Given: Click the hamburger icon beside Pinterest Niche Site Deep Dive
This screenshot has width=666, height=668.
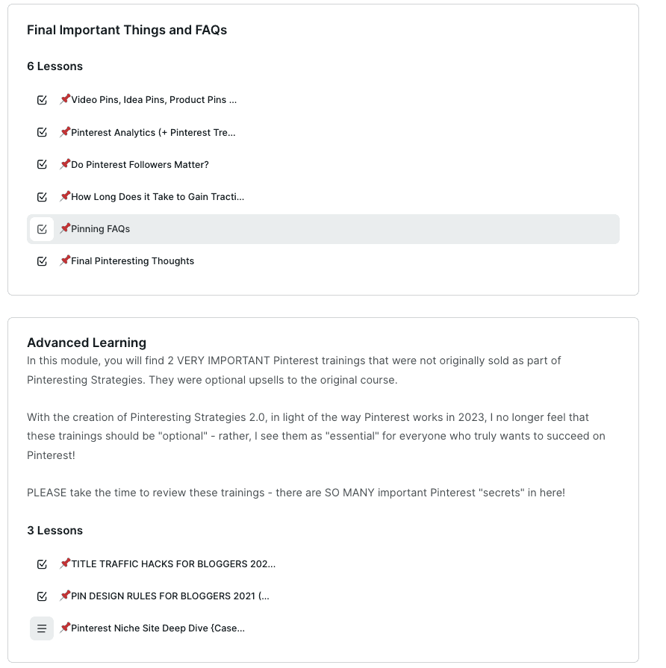Looking at the screenshot, I should coord(42,628).
